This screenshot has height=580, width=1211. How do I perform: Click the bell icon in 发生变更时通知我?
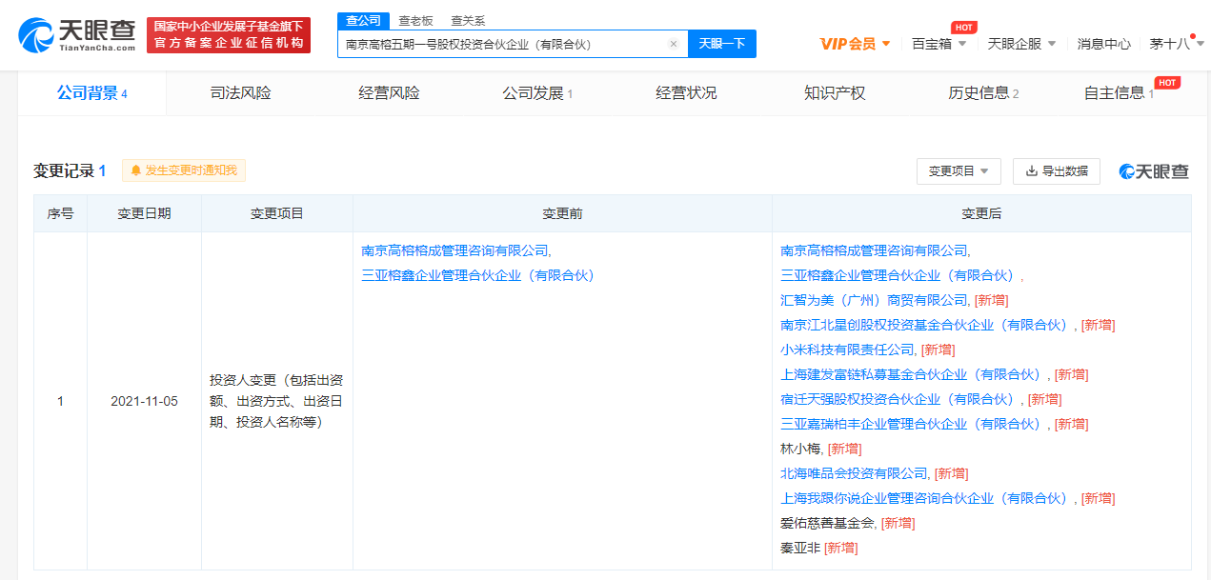[136, 170]
